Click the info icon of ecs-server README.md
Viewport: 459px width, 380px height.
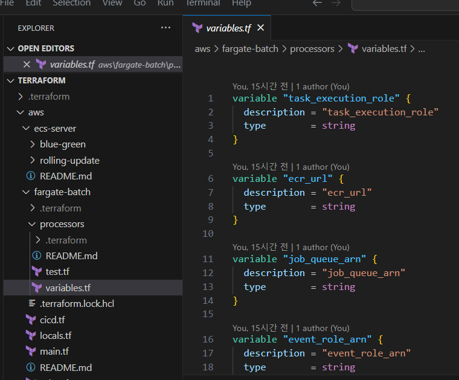[x=31, y=176]
